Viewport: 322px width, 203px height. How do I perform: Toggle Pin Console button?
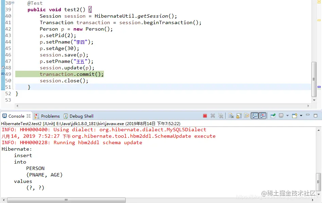(x=273, y=116)
